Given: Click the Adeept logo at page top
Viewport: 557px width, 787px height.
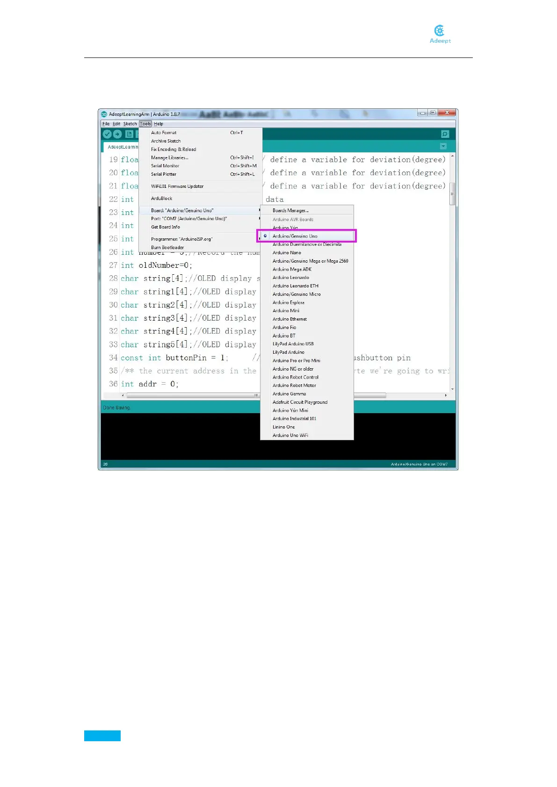Looking at the screenshot, I should pos(440,35).
